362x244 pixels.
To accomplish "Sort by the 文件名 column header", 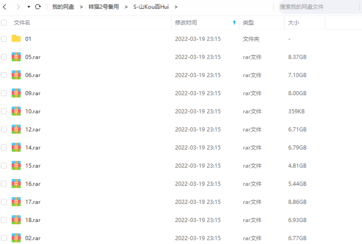I will pyautogui.click(x=22, y=23).
